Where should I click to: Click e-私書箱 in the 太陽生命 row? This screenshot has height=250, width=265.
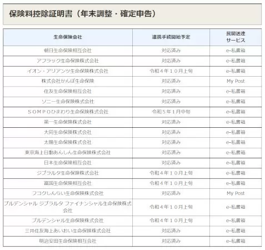pos(236,142)
